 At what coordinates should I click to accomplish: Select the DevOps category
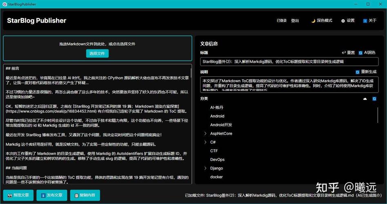(x=218, y=160)
